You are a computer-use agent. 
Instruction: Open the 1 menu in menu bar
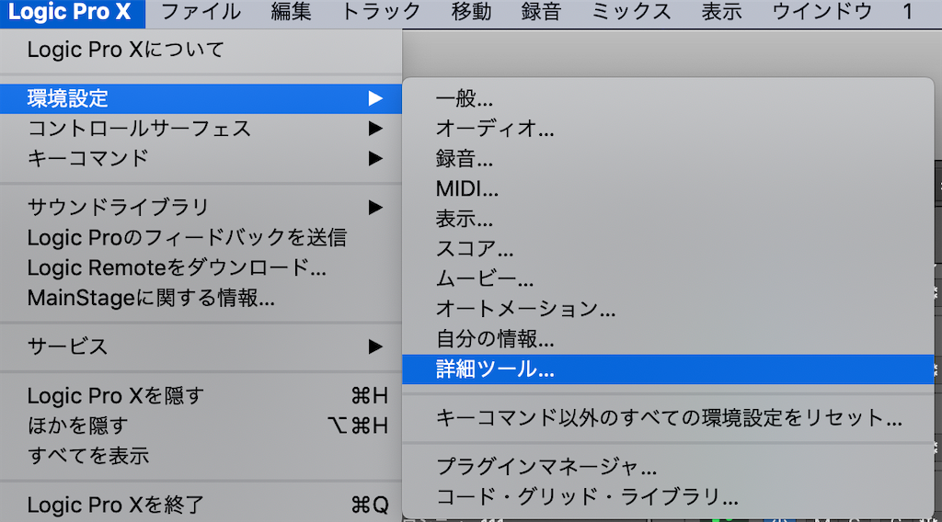pyautogui.click(x=908, y=13)
